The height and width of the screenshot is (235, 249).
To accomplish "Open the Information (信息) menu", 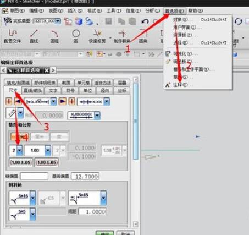I will (x=133, y=11).
